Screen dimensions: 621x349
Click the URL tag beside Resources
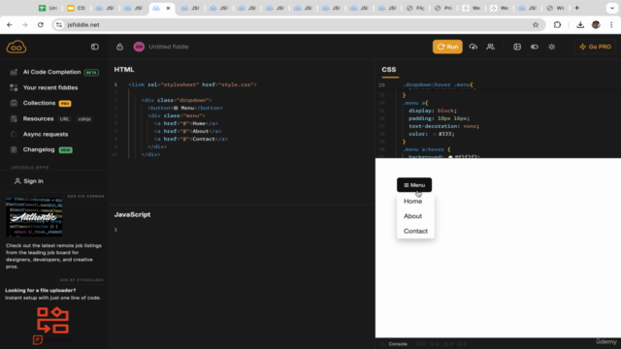(x=64, y=118)
